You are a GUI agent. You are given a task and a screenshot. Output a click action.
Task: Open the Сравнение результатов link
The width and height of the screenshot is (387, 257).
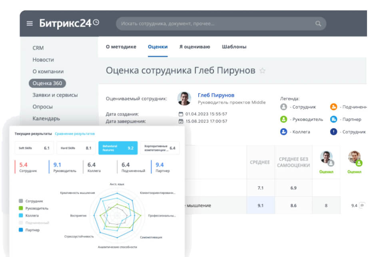[75, 134]
